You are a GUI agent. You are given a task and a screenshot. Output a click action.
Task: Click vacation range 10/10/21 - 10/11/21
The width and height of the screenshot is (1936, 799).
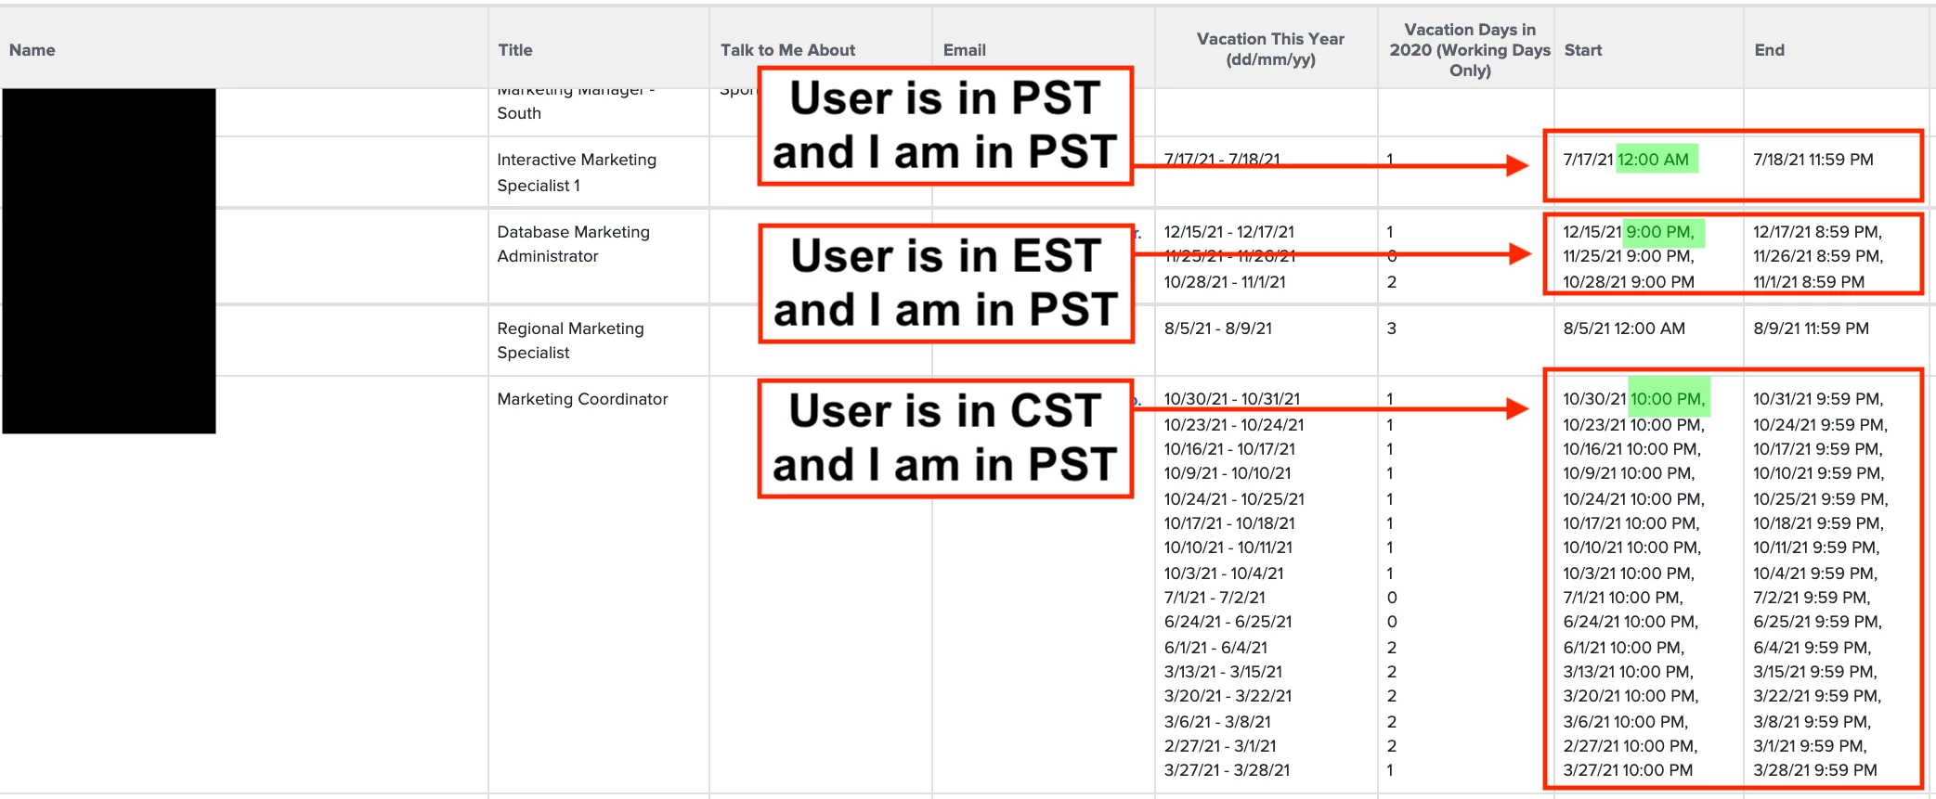pos(1228,548)
